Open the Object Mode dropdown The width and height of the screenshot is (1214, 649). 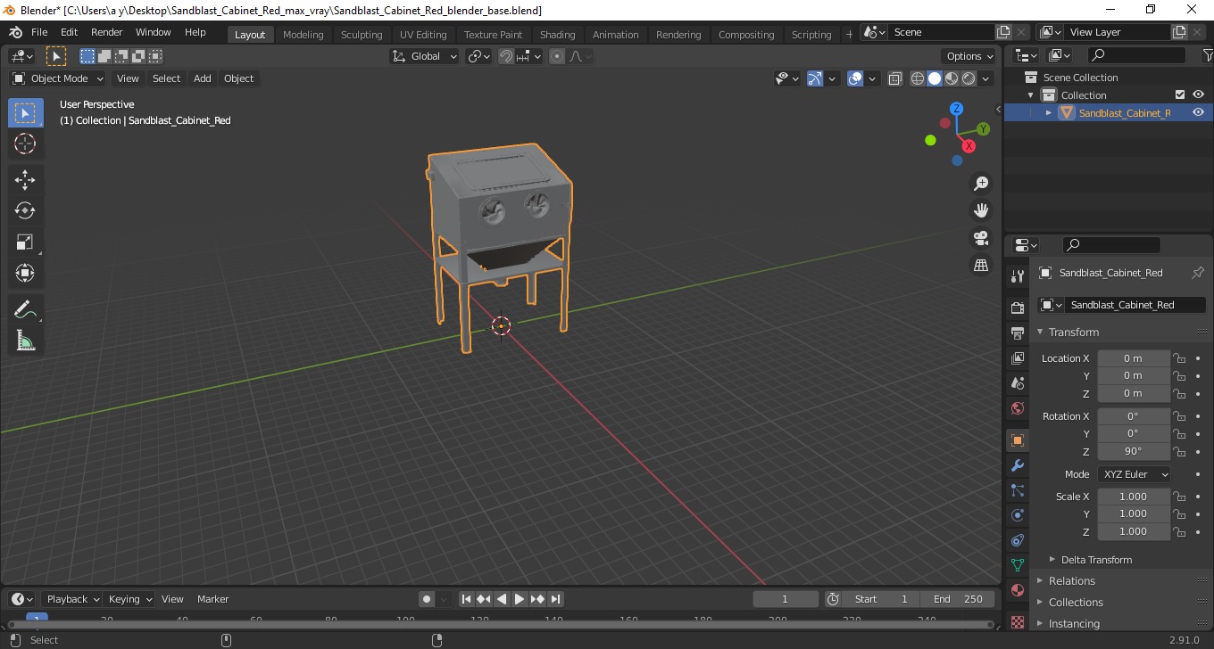(x=58, y=78)
